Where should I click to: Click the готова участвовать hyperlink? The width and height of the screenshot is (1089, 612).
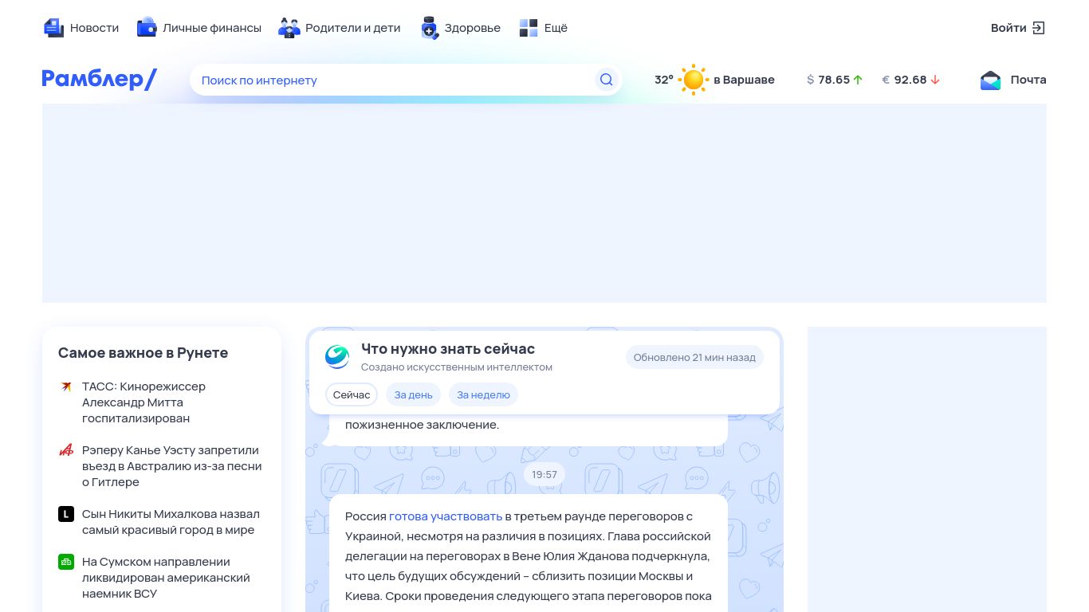coord(446,516)
